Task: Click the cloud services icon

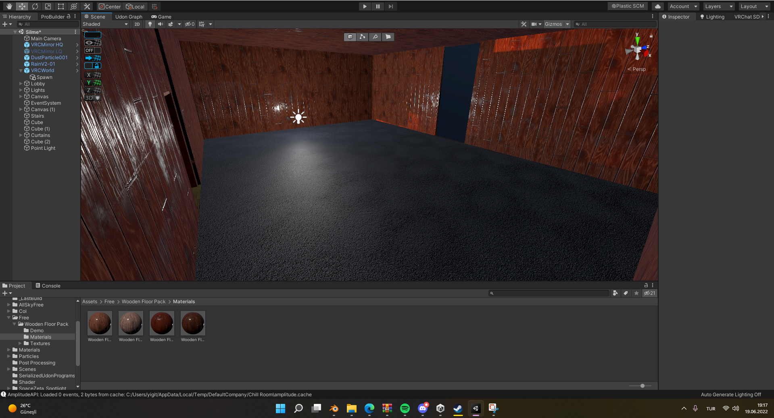Action: (658, 6)
